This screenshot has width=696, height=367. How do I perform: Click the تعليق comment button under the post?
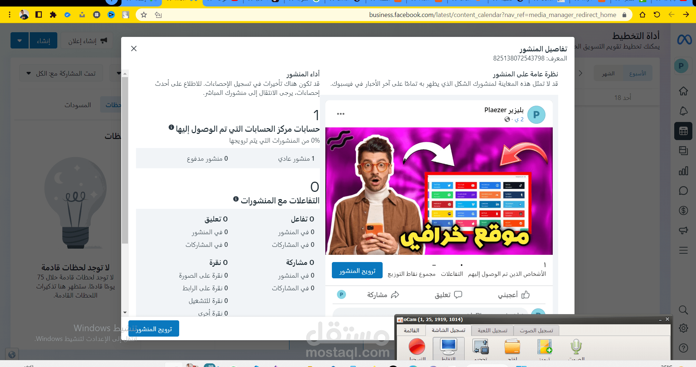click(x=448, y=295)
